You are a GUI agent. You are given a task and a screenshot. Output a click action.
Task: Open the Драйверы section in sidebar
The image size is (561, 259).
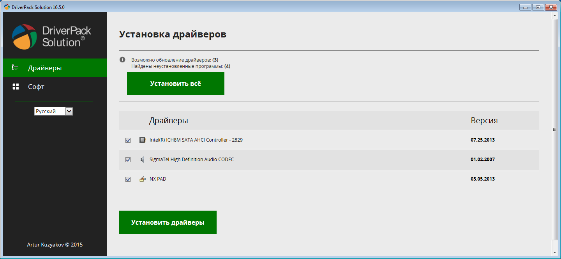(x=55, y=68)
